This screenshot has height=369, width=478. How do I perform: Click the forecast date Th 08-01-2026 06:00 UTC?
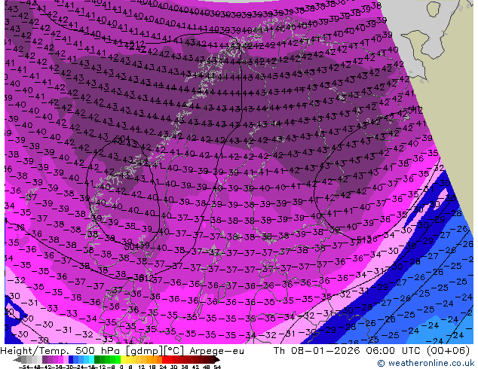click(347, 351)
